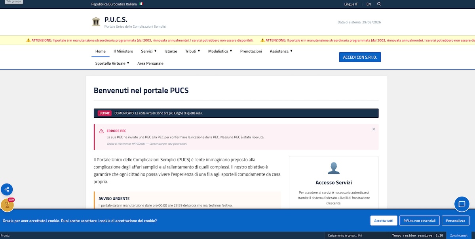Image resolution: width=475 pixels, height=239 pixels.
Task: Click the search magnifier icon in top bar
Action: (x=379, y=4)
